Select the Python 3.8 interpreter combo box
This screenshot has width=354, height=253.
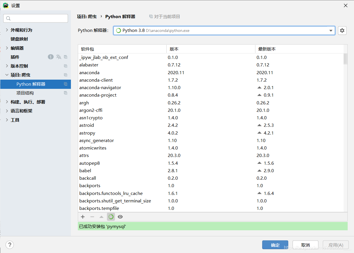click(x=224, y=30)
